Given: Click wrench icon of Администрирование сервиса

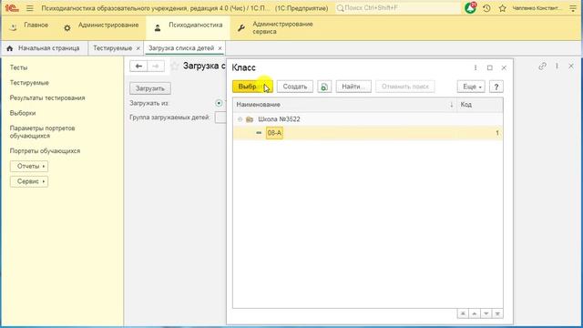Looking at the screenshot, I should 240,28.
